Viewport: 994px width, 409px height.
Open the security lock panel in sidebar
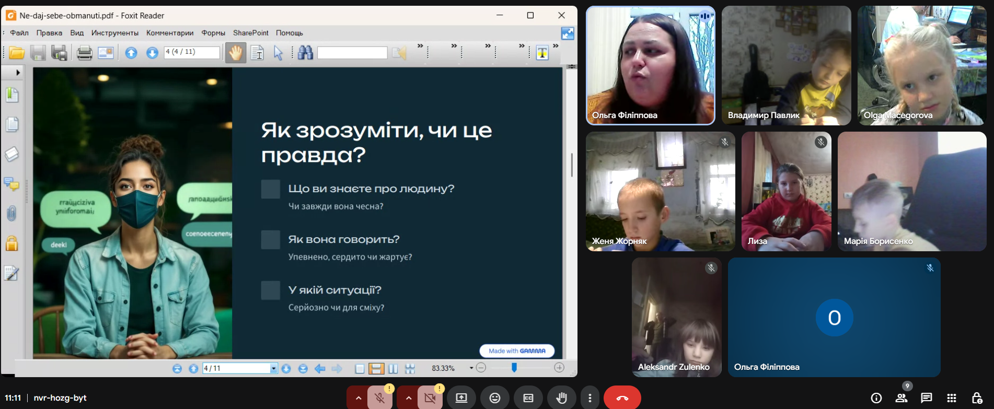point(11,243)
